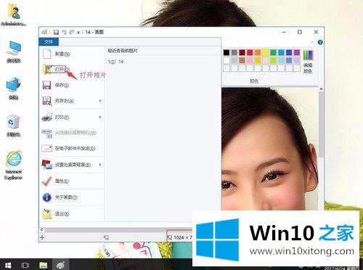The height and width of the screenshot is (270, 363).
Task: Open 关于画图(T) about dialog
Action: point(72,197)
